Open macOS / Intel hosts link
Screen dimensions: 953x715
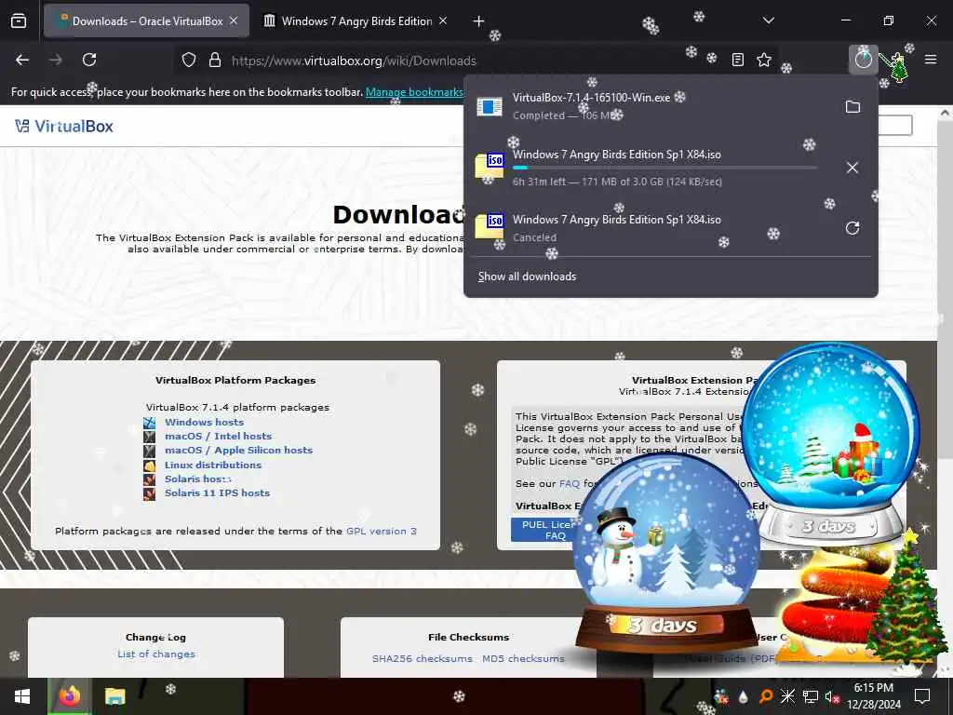(x=218, y=436)
